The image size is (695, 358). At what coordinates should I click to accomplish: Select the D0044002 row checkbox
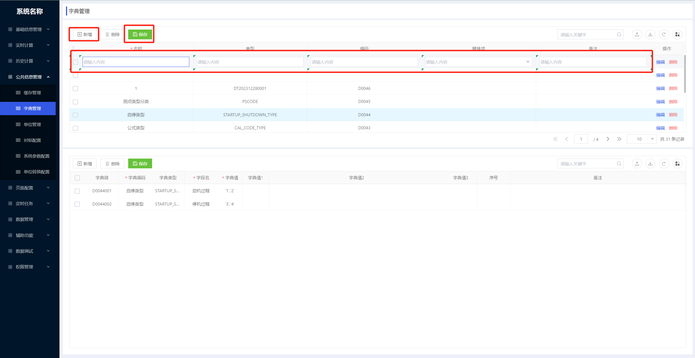pyautogui.click(x=77, y=204)
